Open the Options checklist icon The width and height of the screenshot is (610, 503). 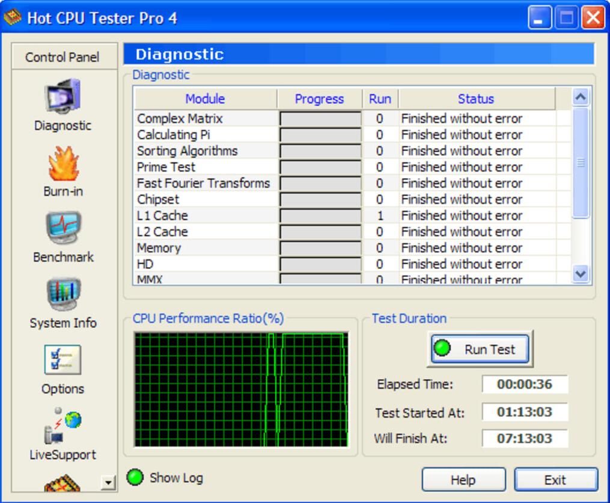coord(63,360)
